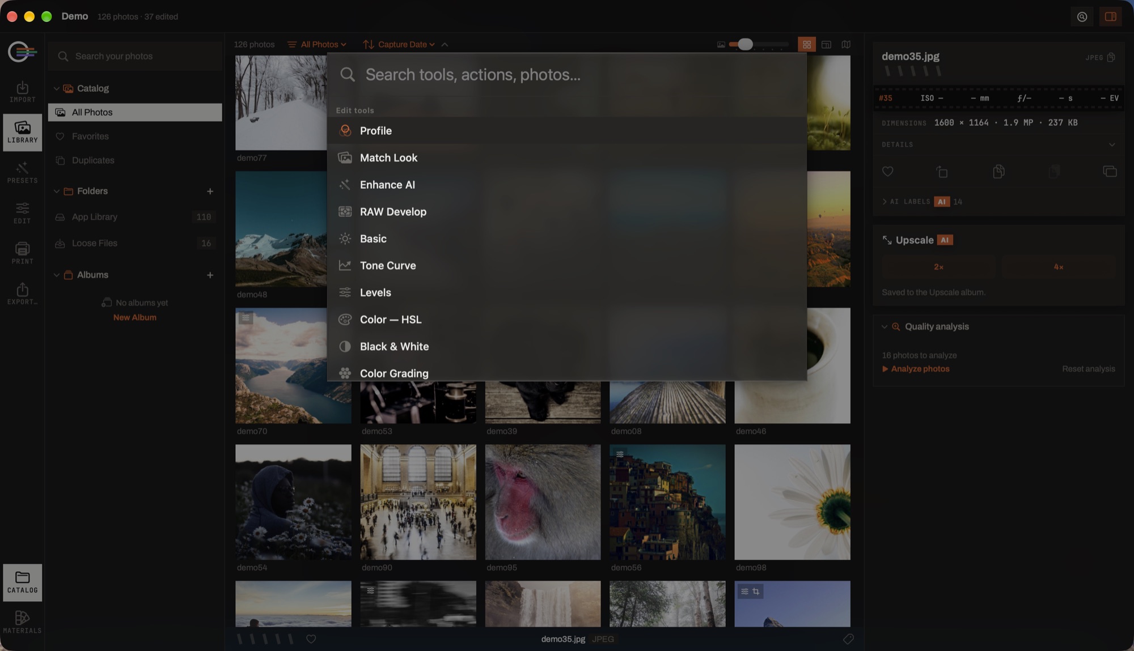
Task: Click the rotate icon in info panel
Action: [x=942, y=171]
